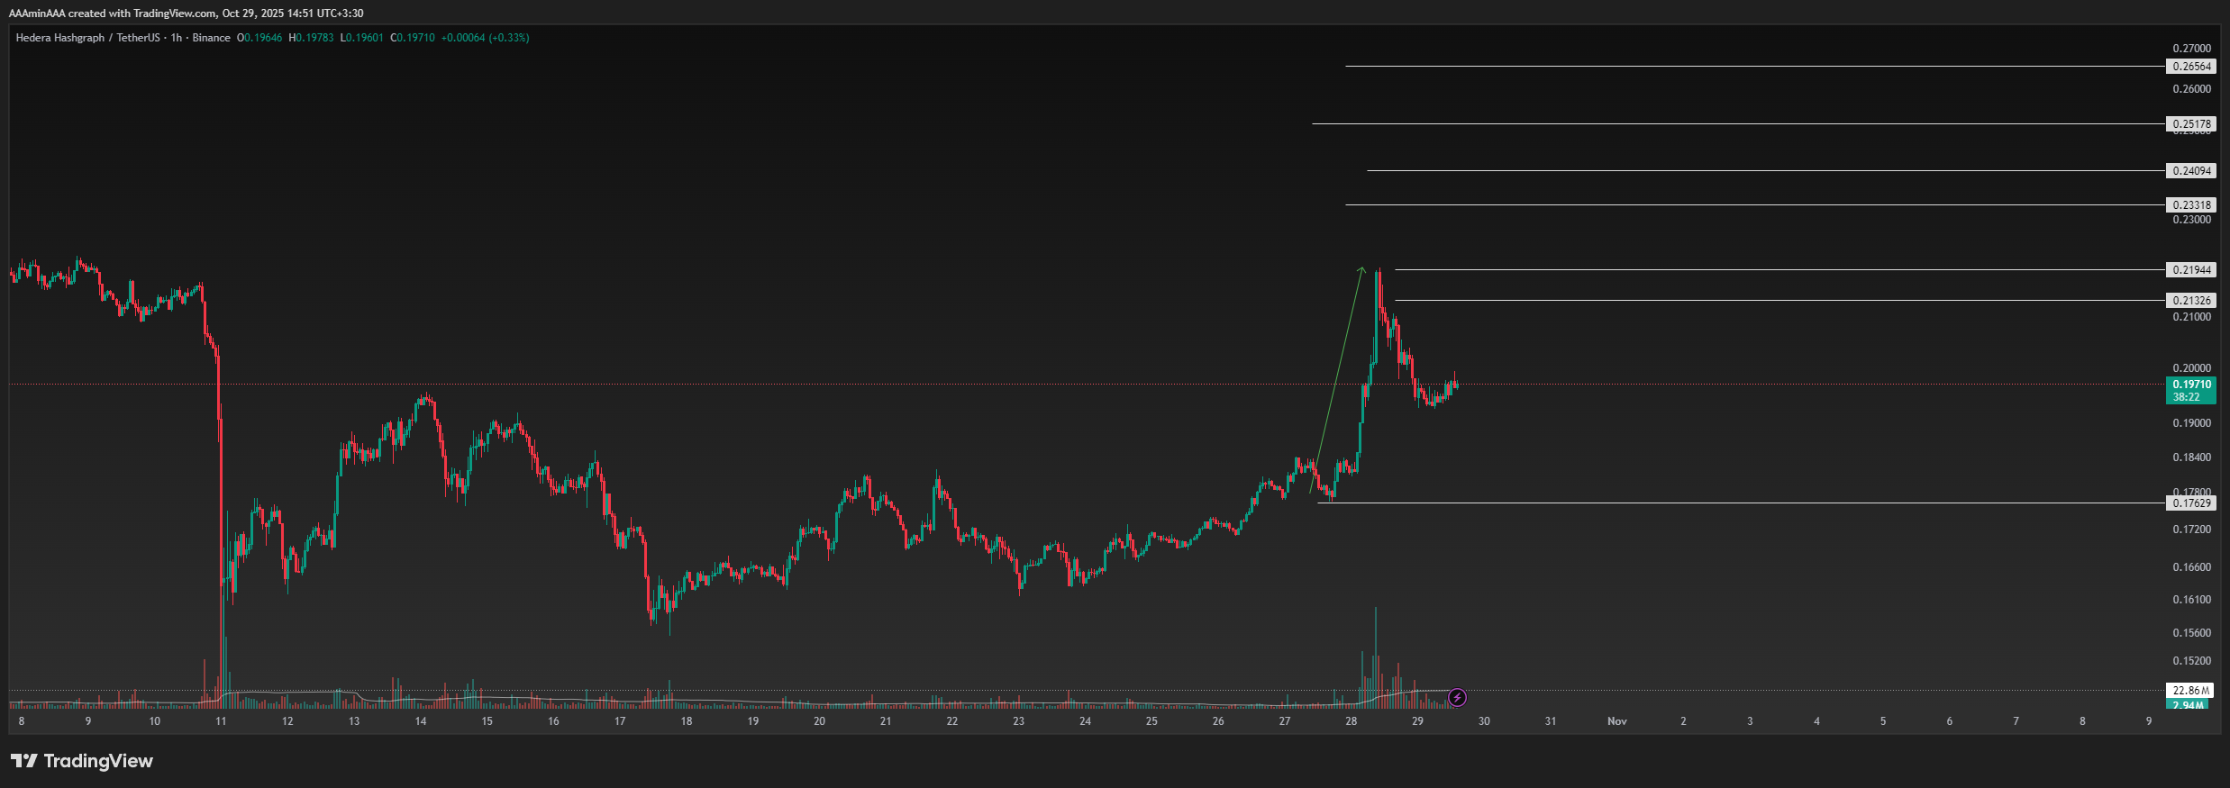Click the purple lightning bolt event icon
Image resolution: width=2230 pixels, height=788 pixels.
click(1457, 697)
